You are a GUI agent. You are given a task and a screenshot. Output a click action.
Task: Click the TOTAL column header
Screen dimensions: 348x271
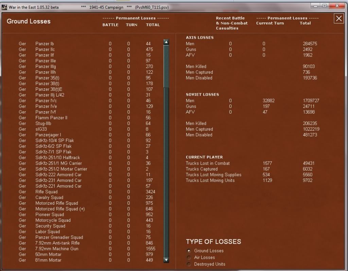153,25
